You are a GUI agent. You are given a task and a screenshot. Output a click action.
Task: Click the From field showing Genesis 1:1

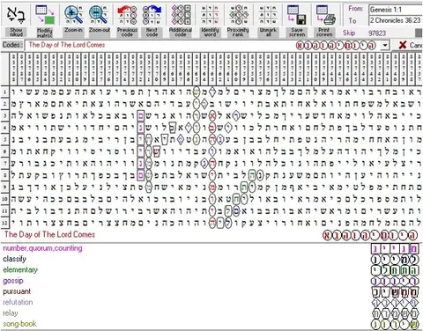click(396, 10)
